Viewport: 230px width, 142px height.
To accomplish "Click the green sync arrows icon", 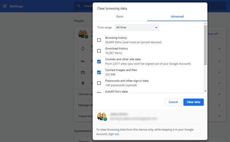I will pyautogui.click(x=83, y=48).
